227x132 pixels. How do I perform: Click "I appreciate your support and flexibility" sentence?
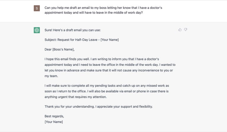pos(124,107)
